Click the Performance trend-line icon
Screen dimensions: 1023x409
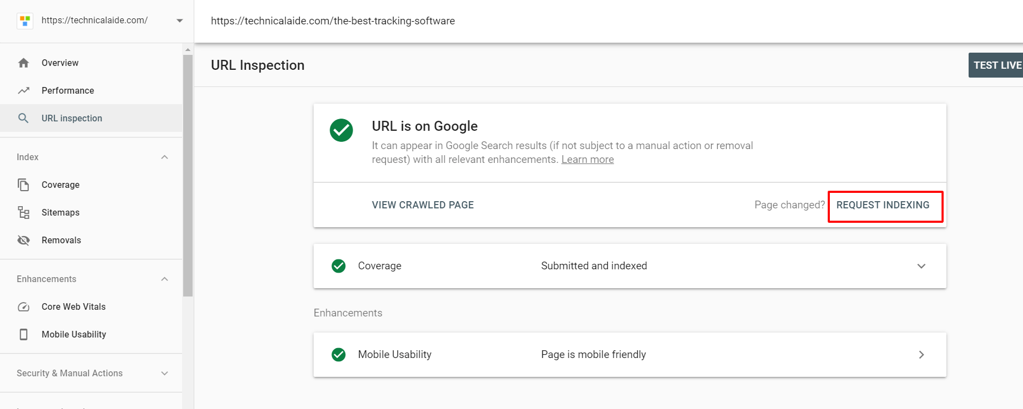23,90
